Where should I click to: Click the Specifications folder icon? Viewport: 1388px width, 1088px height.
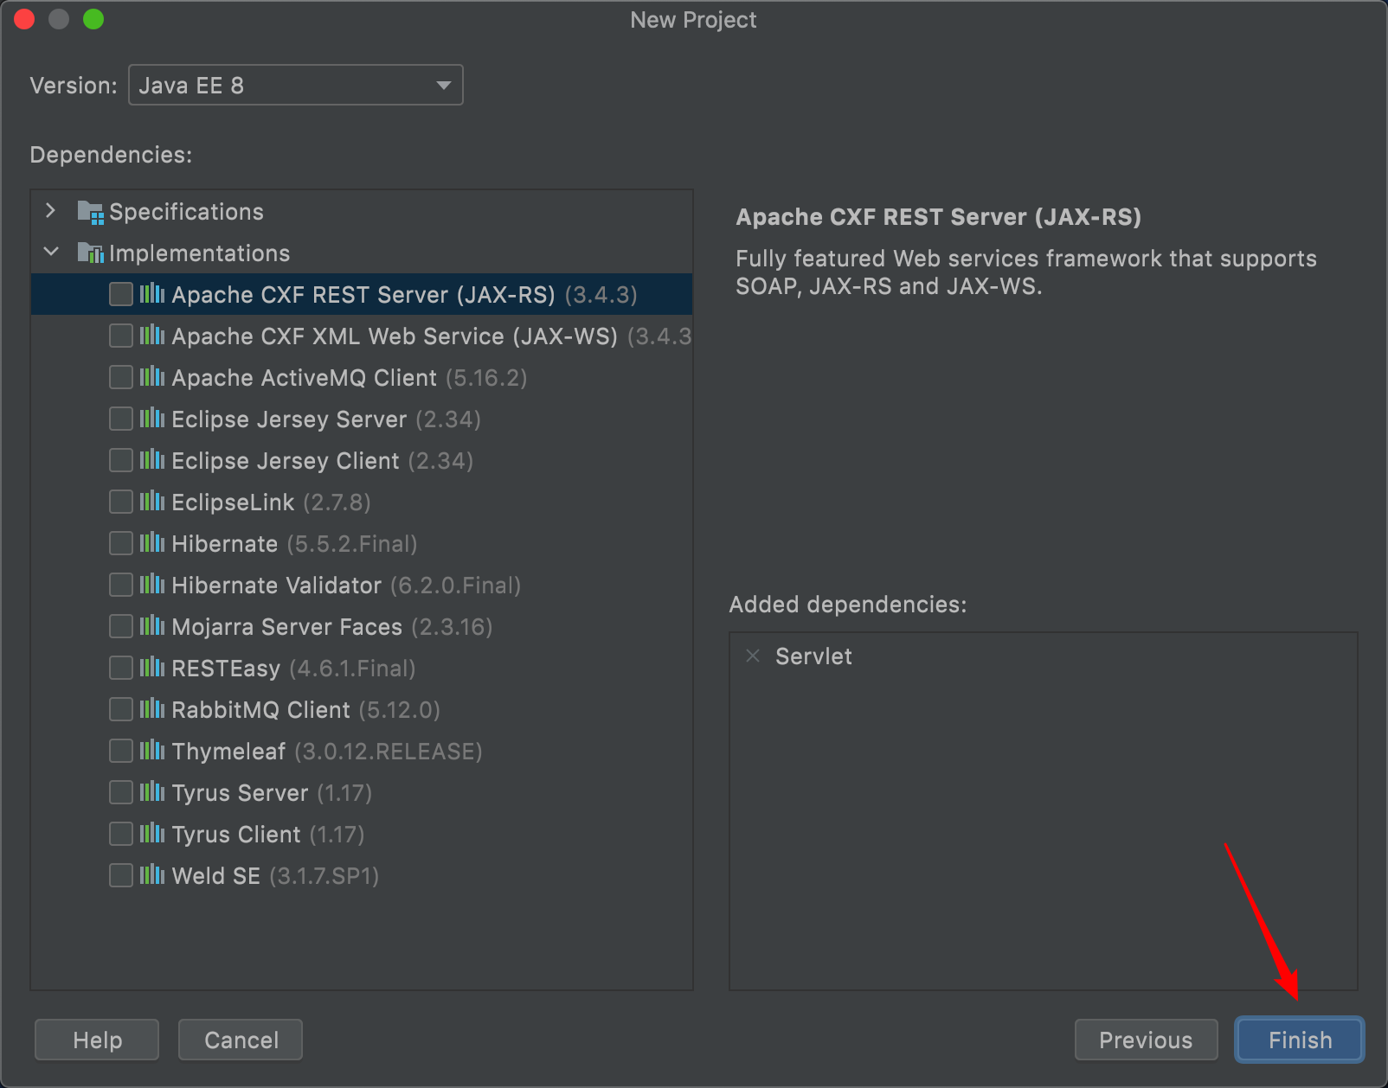(x=90, y=212)
